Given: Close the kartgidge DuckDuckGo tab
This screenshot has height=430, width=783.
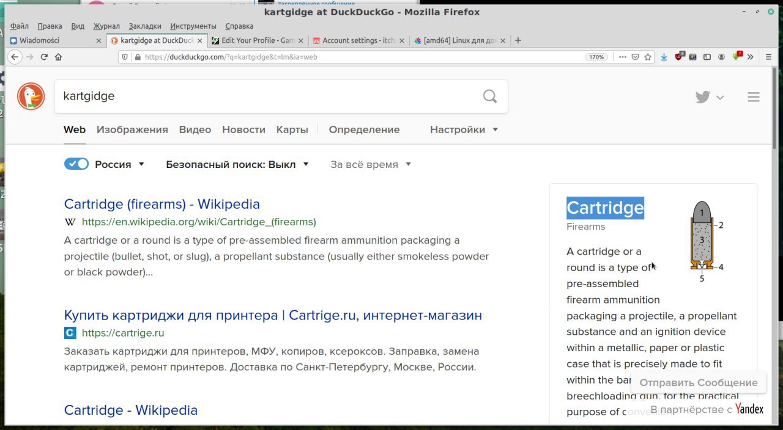Looking at the screenshot, I should pyautogui.click(x=199, y=40).
